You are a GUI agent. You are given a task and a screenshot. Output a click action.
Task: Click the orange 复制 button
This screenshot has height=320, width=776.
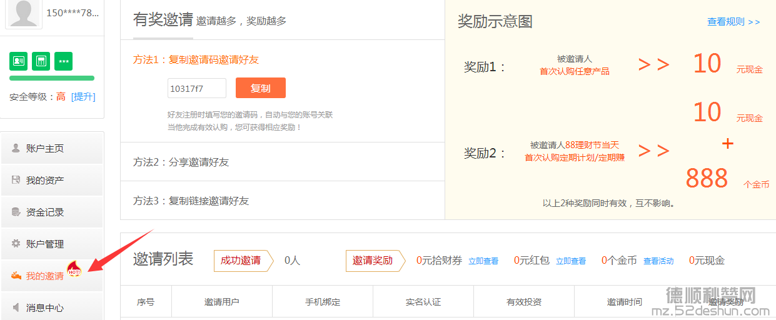pyautogui.click(x=261, y=88)
